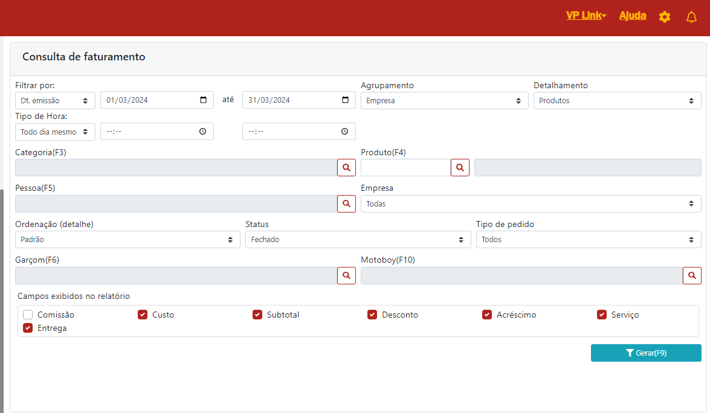The image size is (710, 413).
Task: Open the Garçom search lookup icon
Action: (346, 276)
